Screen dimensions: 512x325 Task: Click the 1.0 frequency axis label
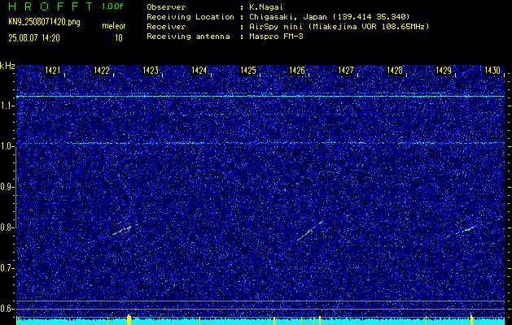pyautogui.click(x=7, y=147)
